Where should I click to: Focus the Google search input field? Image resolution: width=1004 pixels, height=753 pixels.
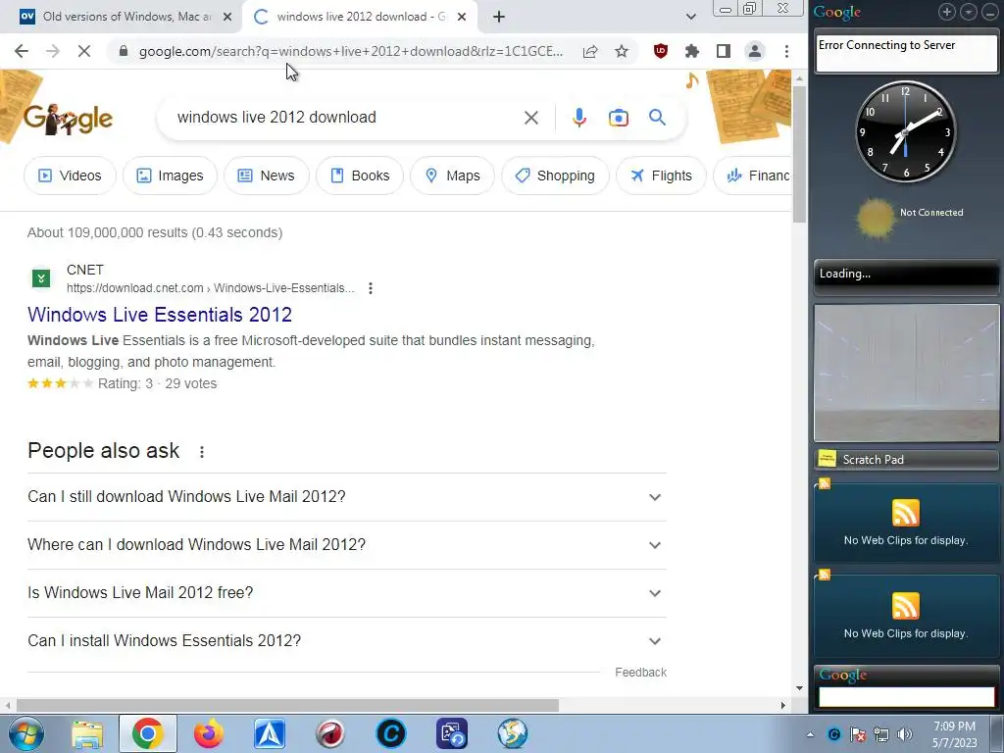[x=346, y=118]
